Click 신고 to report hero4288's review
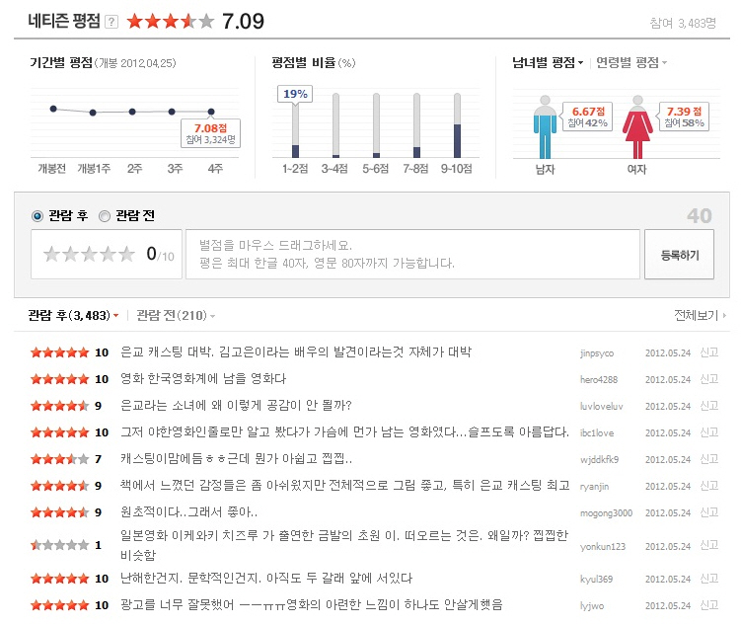The width and height of the screenshot is (741, 625). [709, 379]
